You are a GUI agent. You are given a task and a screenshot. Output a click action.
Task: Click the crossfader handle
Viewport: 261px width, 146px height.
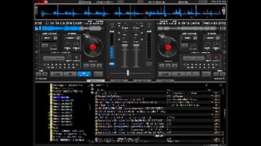pos(128,73)
